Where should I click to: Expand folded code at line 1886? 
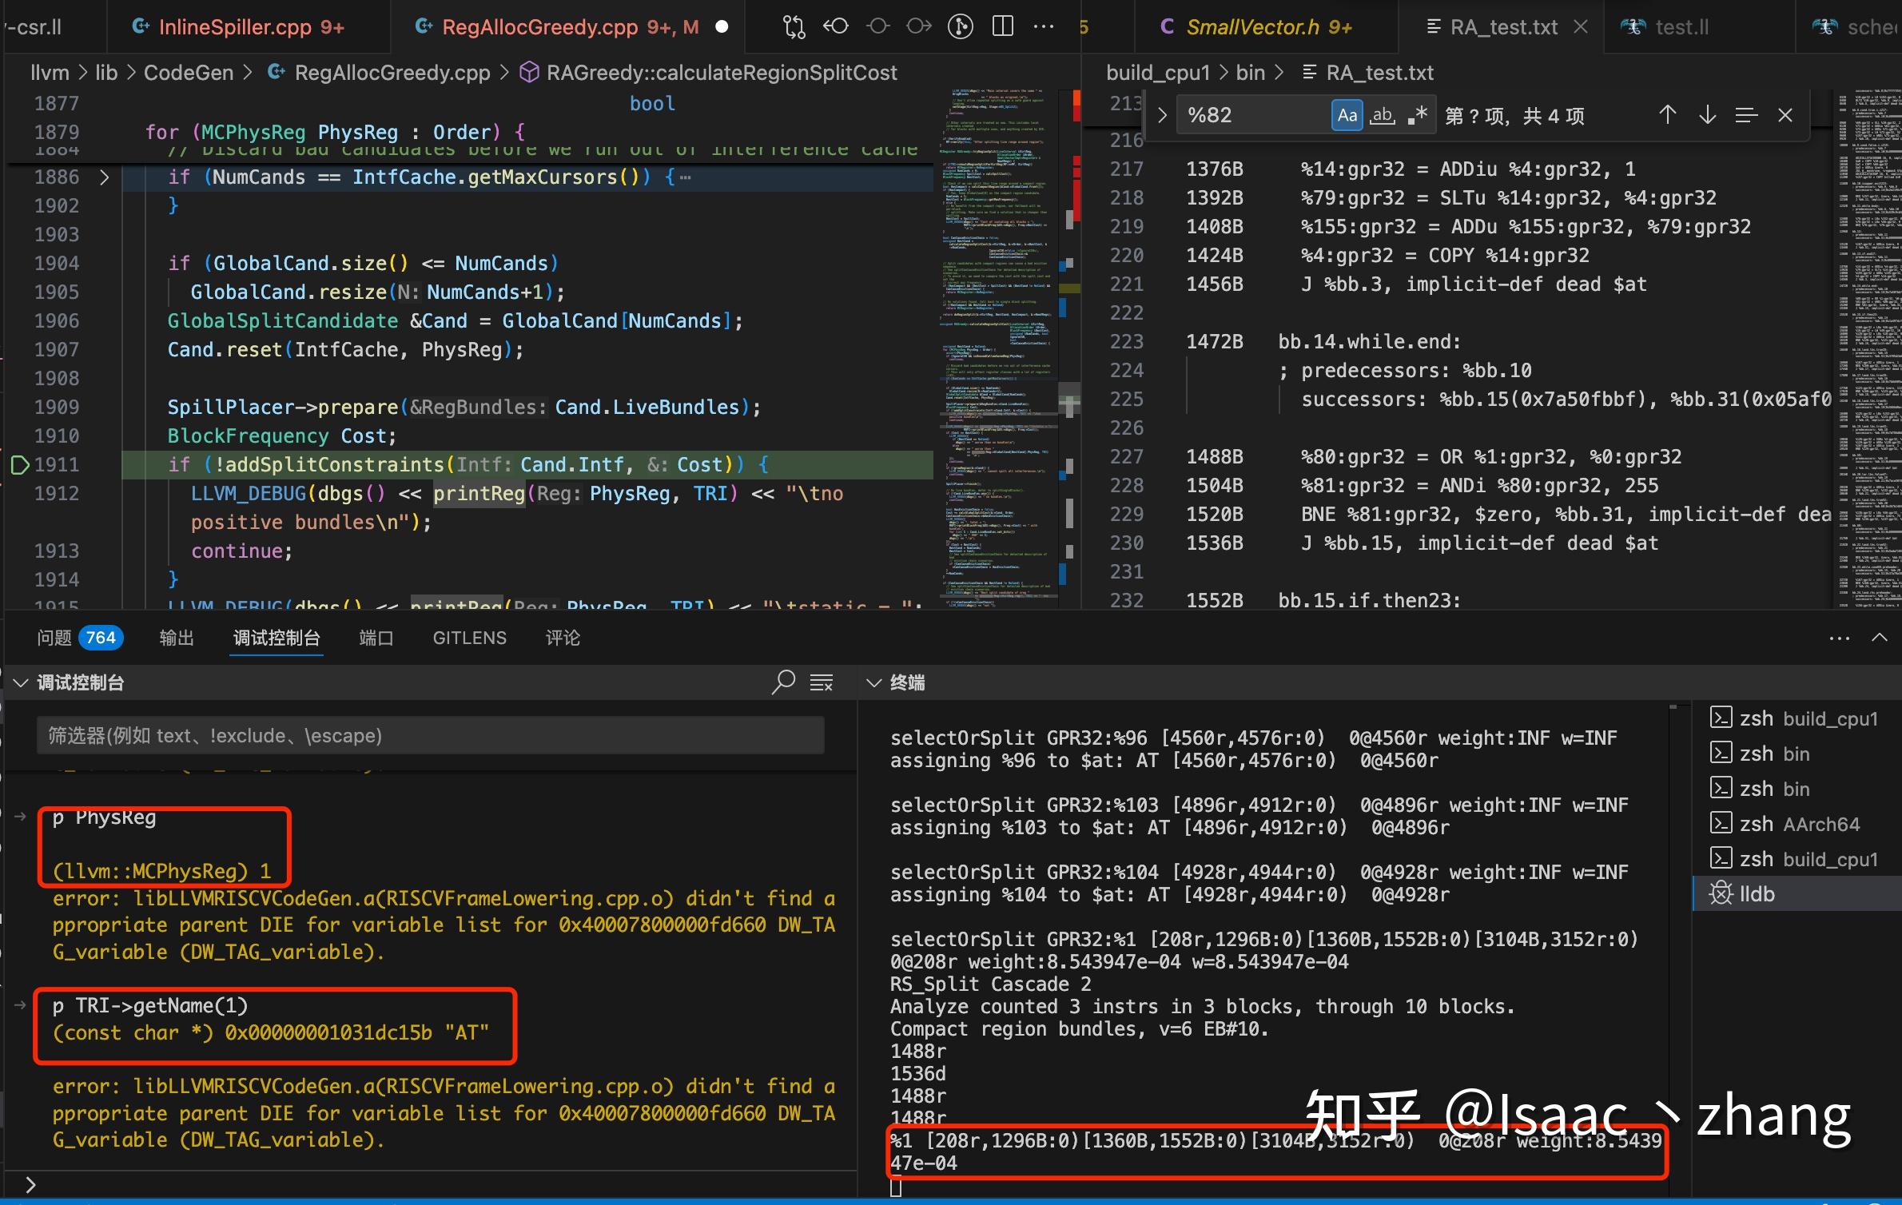click(x=104, y=177)
